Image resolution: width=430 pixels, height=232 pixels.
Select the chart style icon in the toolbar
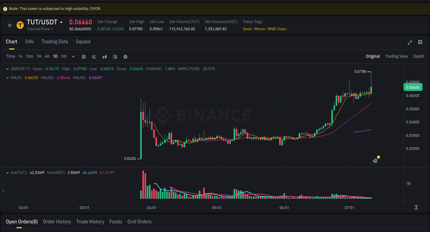[x=94, y=56]
